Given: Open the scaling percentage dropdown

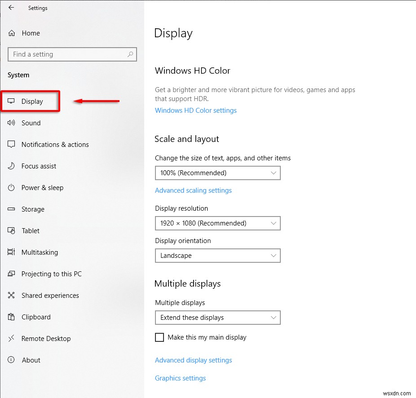Looking at the screenshot, I should [217, 173].
